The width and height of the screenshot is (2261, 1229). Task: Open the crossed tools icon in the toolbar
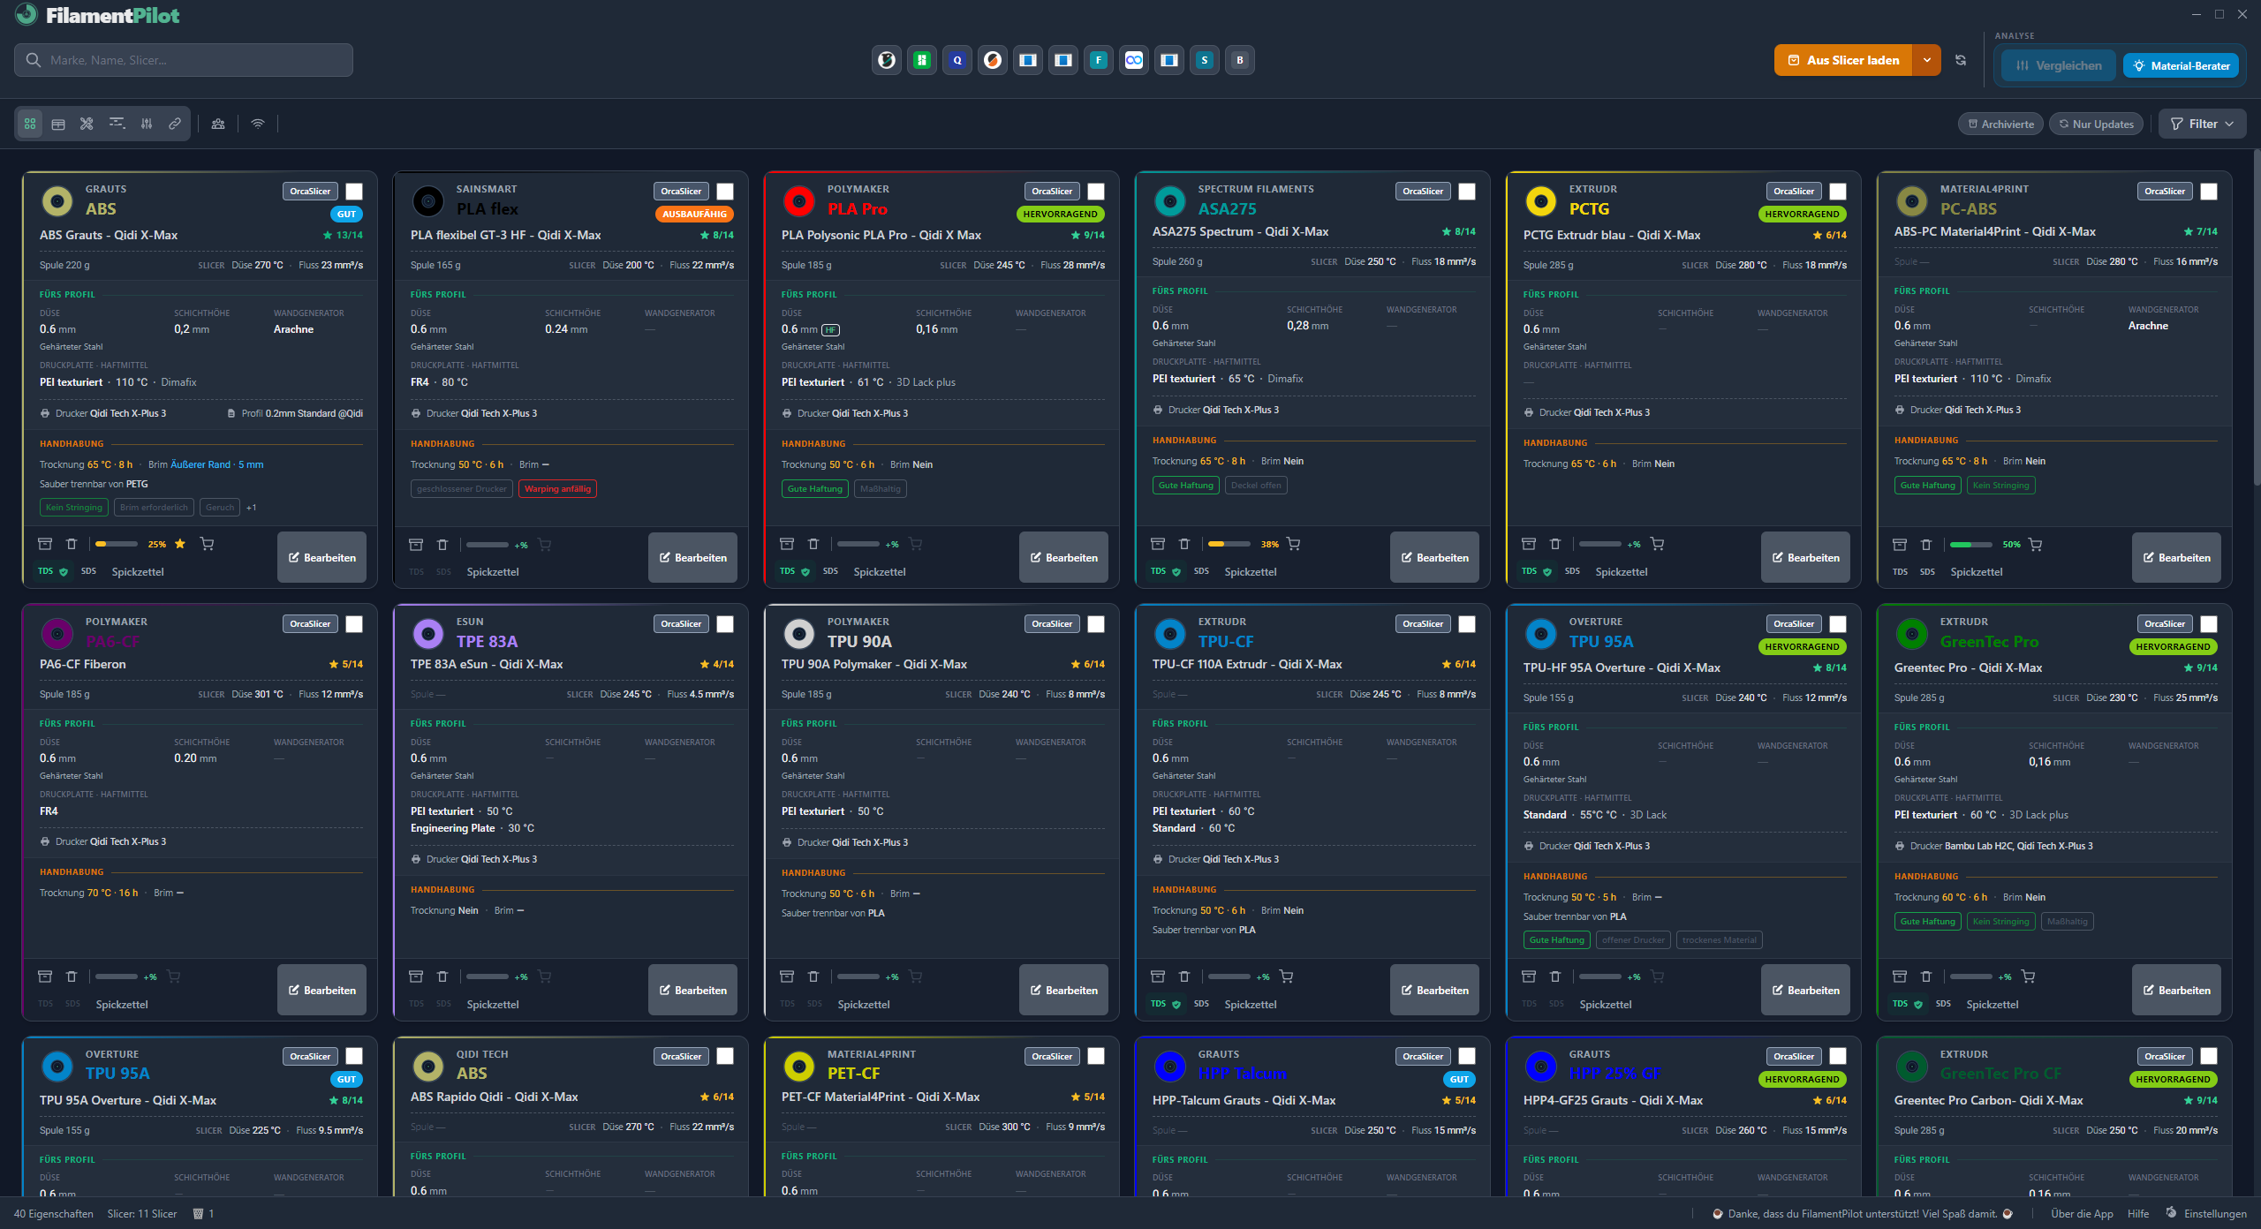click(x=87, y=124)
